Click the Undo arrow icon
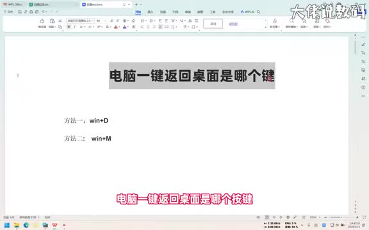The image size is (369, 230). click(x=43, y=11)
